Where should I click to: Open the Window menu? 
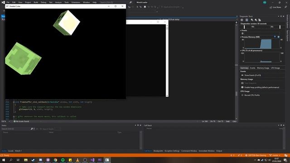tap(86, 2)
